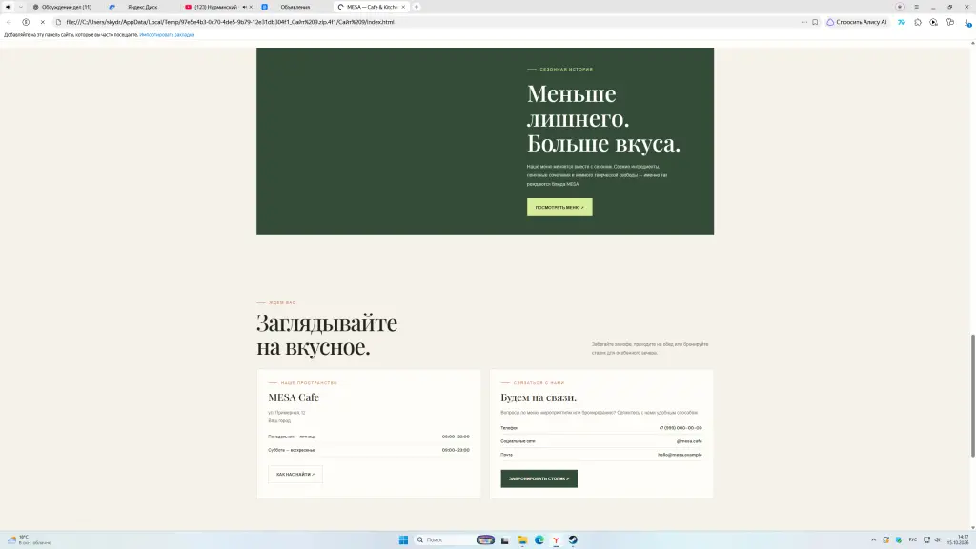Mute the sound on the YouTube tab
This screenshot has width=976, height=549.
[244, 7]
